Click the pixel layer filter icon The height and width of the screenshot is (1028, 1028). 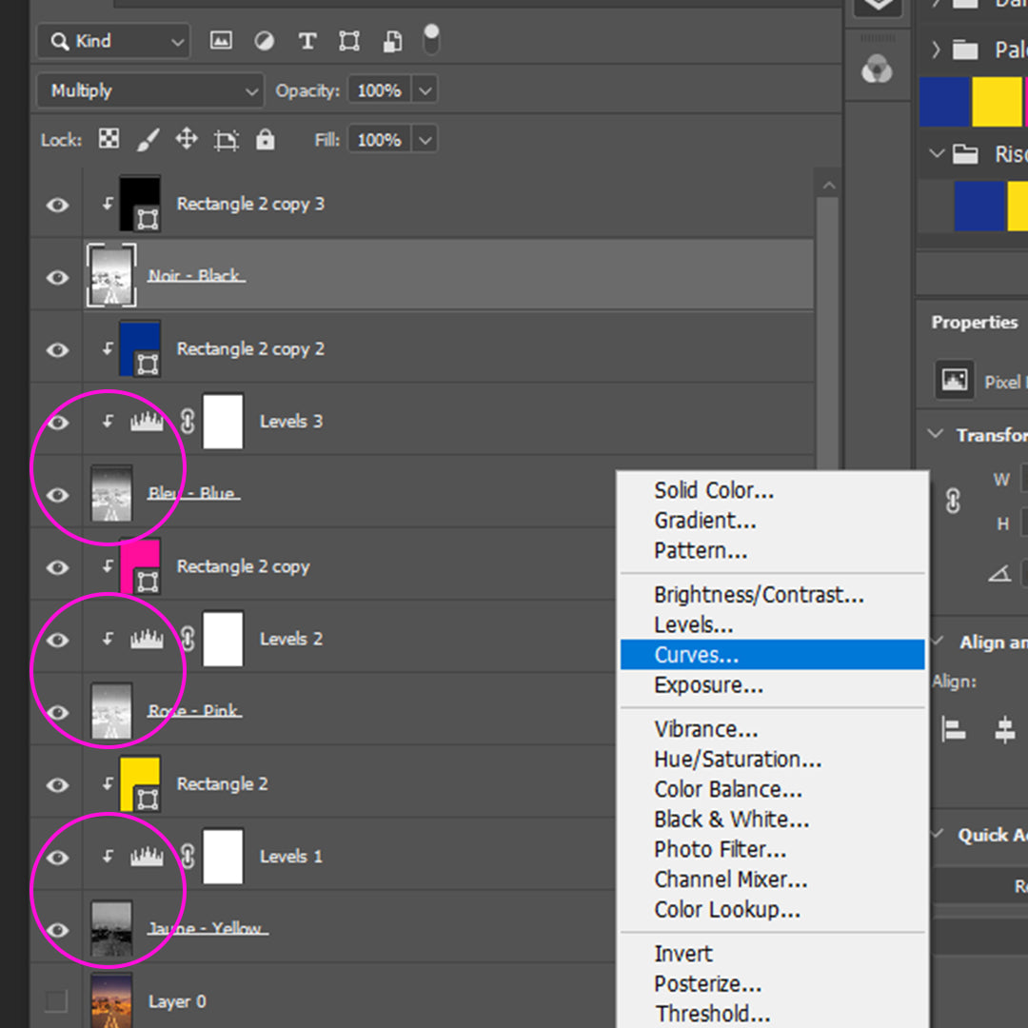pyautogui.click(x=222, y=41)
